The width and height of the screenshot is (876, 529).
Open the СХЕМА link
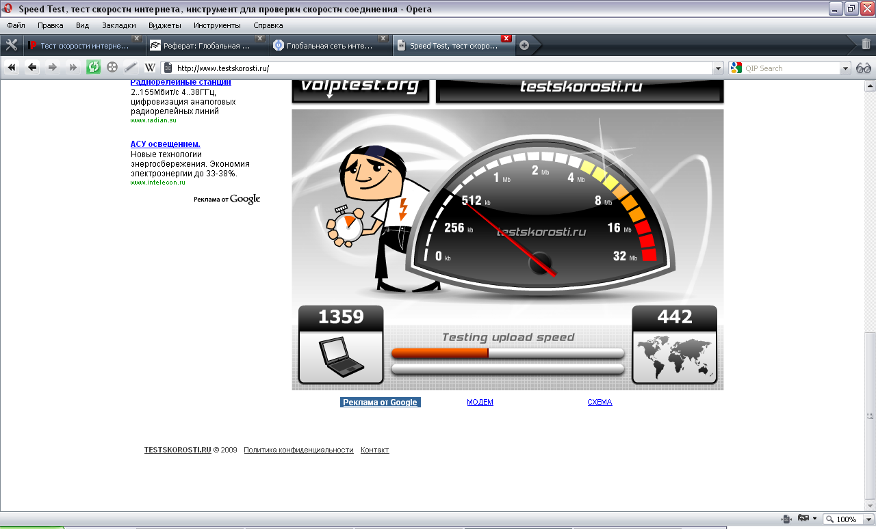point(600,402)
